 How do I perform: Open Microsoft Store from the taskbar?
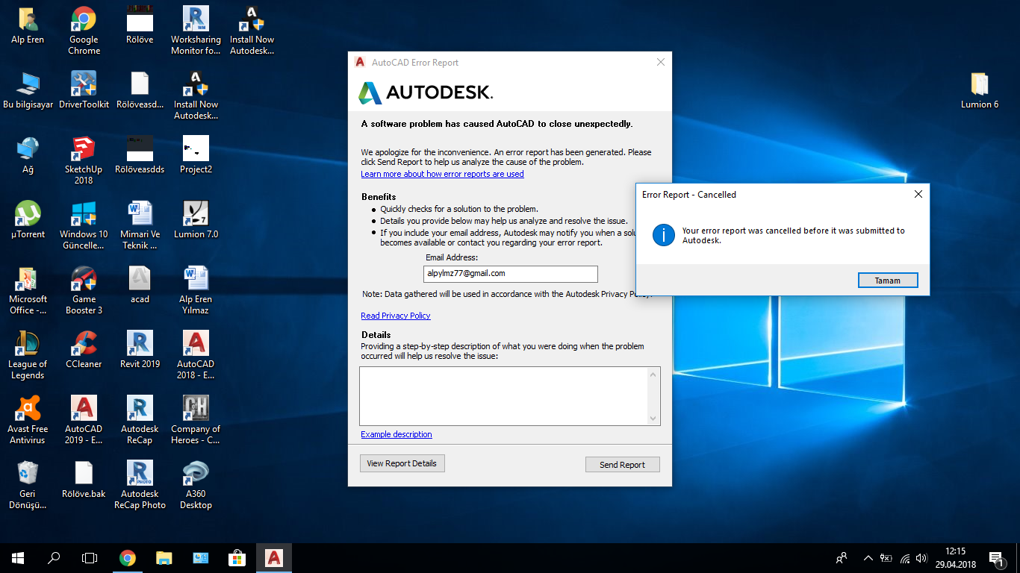(237, 558)
